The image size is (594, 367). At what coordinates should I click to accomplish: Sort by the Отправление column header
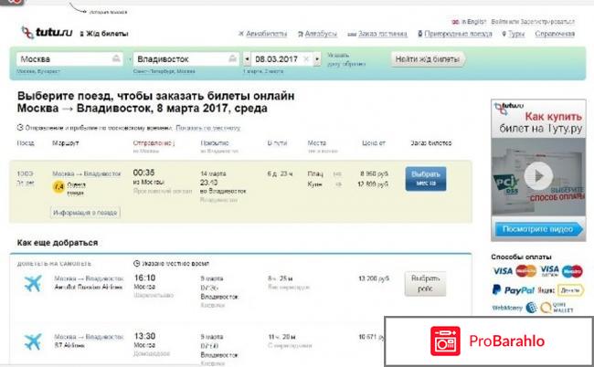154,143
